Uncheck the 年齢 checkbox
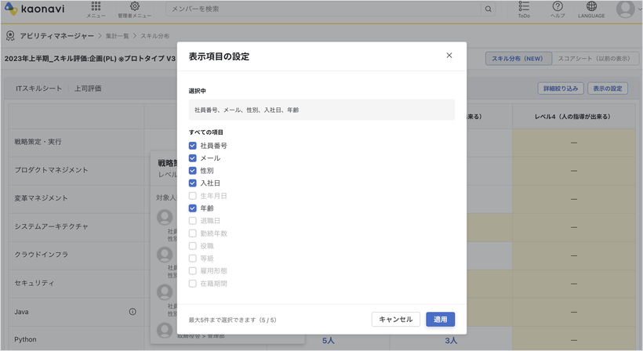643x351 pixels. [x=192, y=208]
